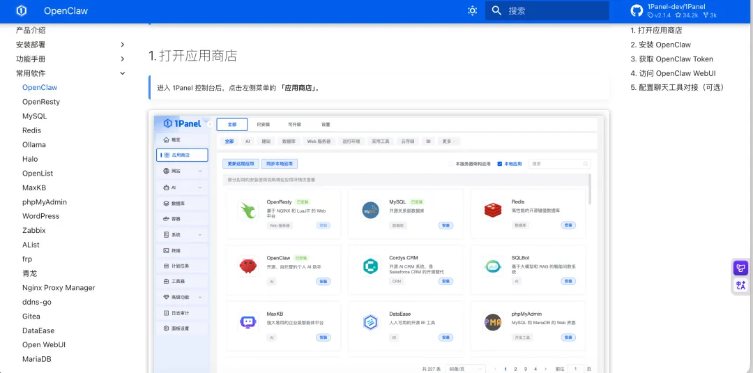
Task: Click the sidebar collapse arrow beside the embedded 1Panel logo
Action: pyautogui.click(x=210, y=124)
